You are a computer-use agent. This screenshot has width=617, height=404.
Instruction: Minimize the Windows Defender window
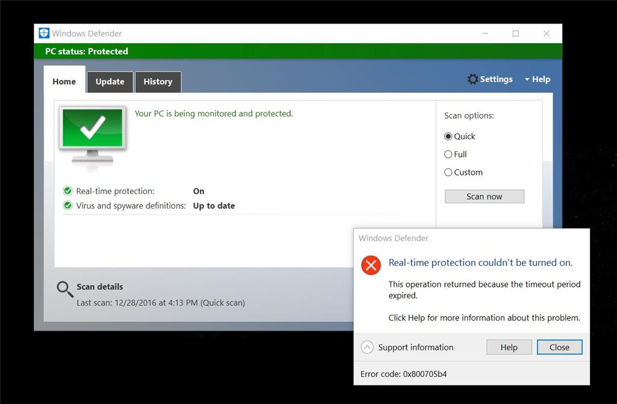tap(485, 34)
